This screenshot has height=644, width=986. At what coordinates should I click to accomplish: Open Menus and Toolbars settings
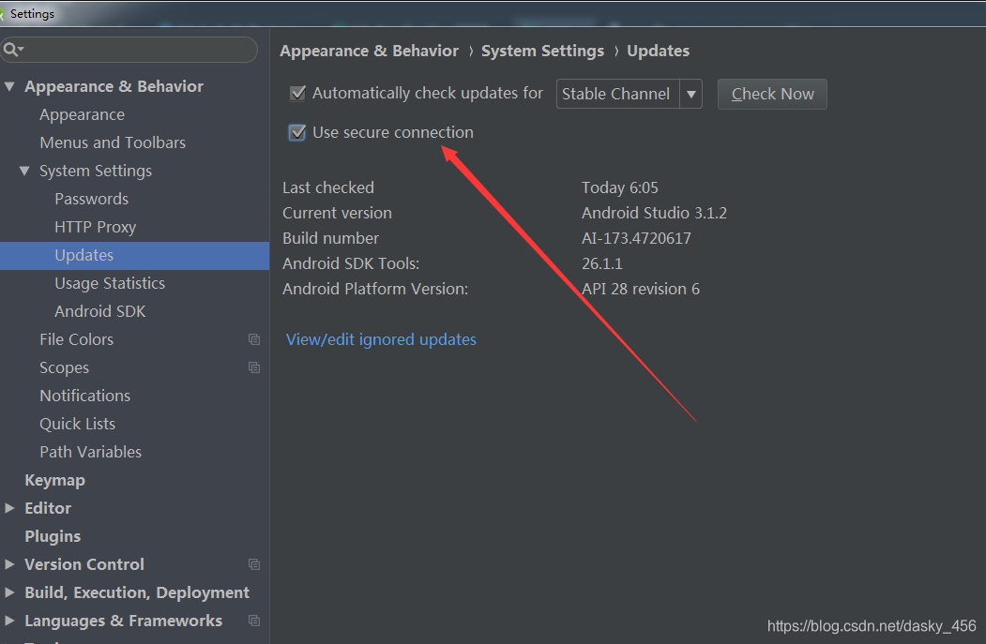coord(113,142)
